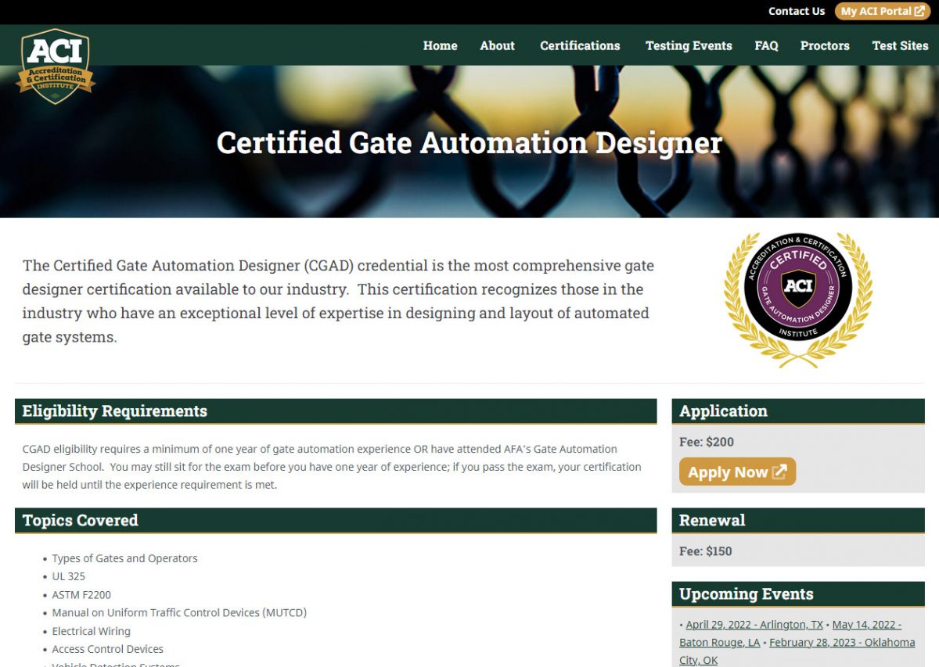Click the Apply Now button
This screenshot has height=667, width=939.
coord(736,472)
